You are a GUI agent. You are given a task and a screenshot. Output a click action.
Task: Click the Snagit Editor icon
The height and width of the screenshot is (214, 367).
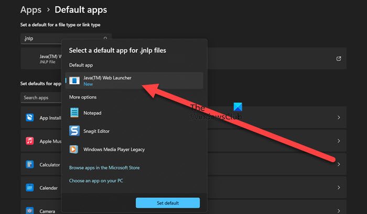pos(74,131)
